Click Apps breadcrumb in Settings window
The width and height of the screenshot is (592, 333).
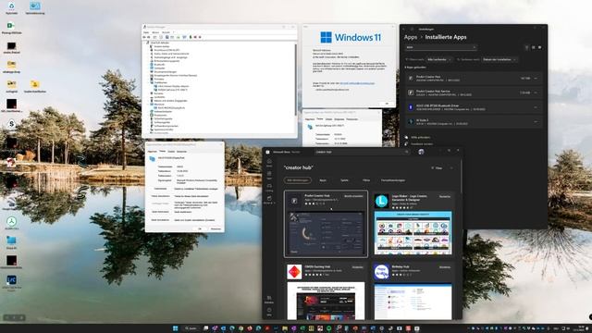click(x=411, y=37)
